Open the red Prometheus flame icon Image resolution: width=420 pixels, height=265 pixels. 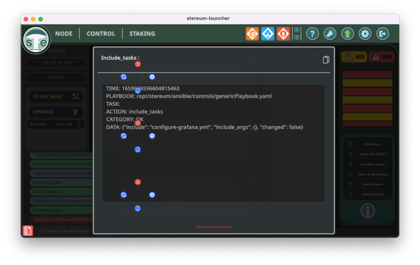[283, 34]
